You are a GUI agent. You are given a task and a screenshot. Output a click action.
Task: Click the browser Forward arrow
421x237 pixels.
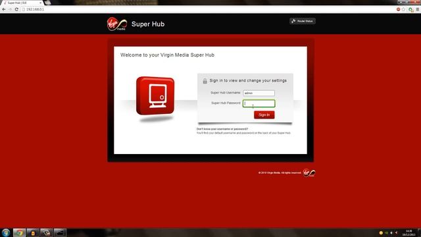coord(10,9)
